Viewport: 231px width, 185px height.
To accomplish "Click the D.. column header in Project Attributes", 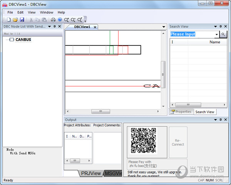I will [82, 136].
